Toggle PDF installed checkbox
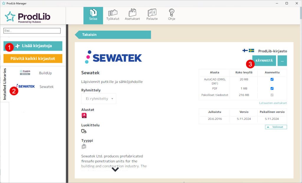The width and height of the screenshot is (302, 183). [272, 88]
